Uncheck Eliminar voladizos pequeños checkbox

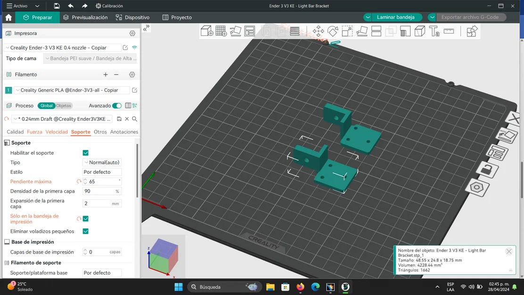pos(85,231)
